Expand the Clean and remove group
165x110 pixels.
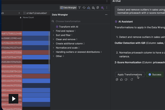(x=53, y=39)
